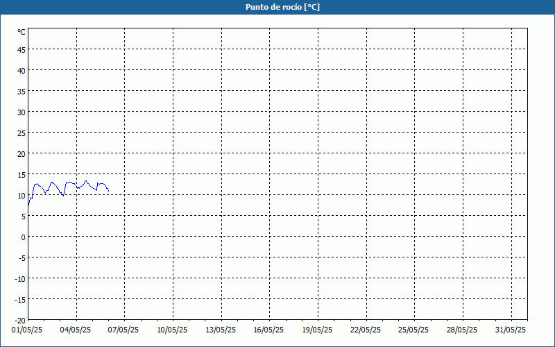The width and height of the screenshot is (555, 347).
Task: Click the date label 16/05/25
Action: click(x=268, y=330)
